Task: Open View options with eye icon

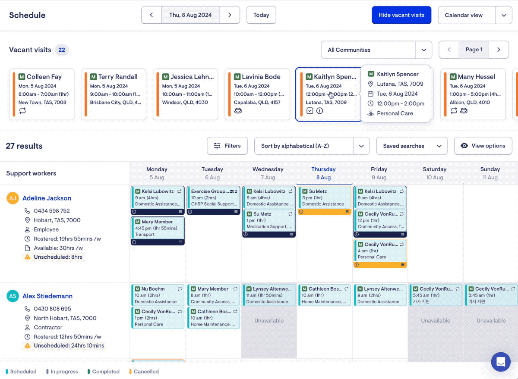Action: [483, 146]
